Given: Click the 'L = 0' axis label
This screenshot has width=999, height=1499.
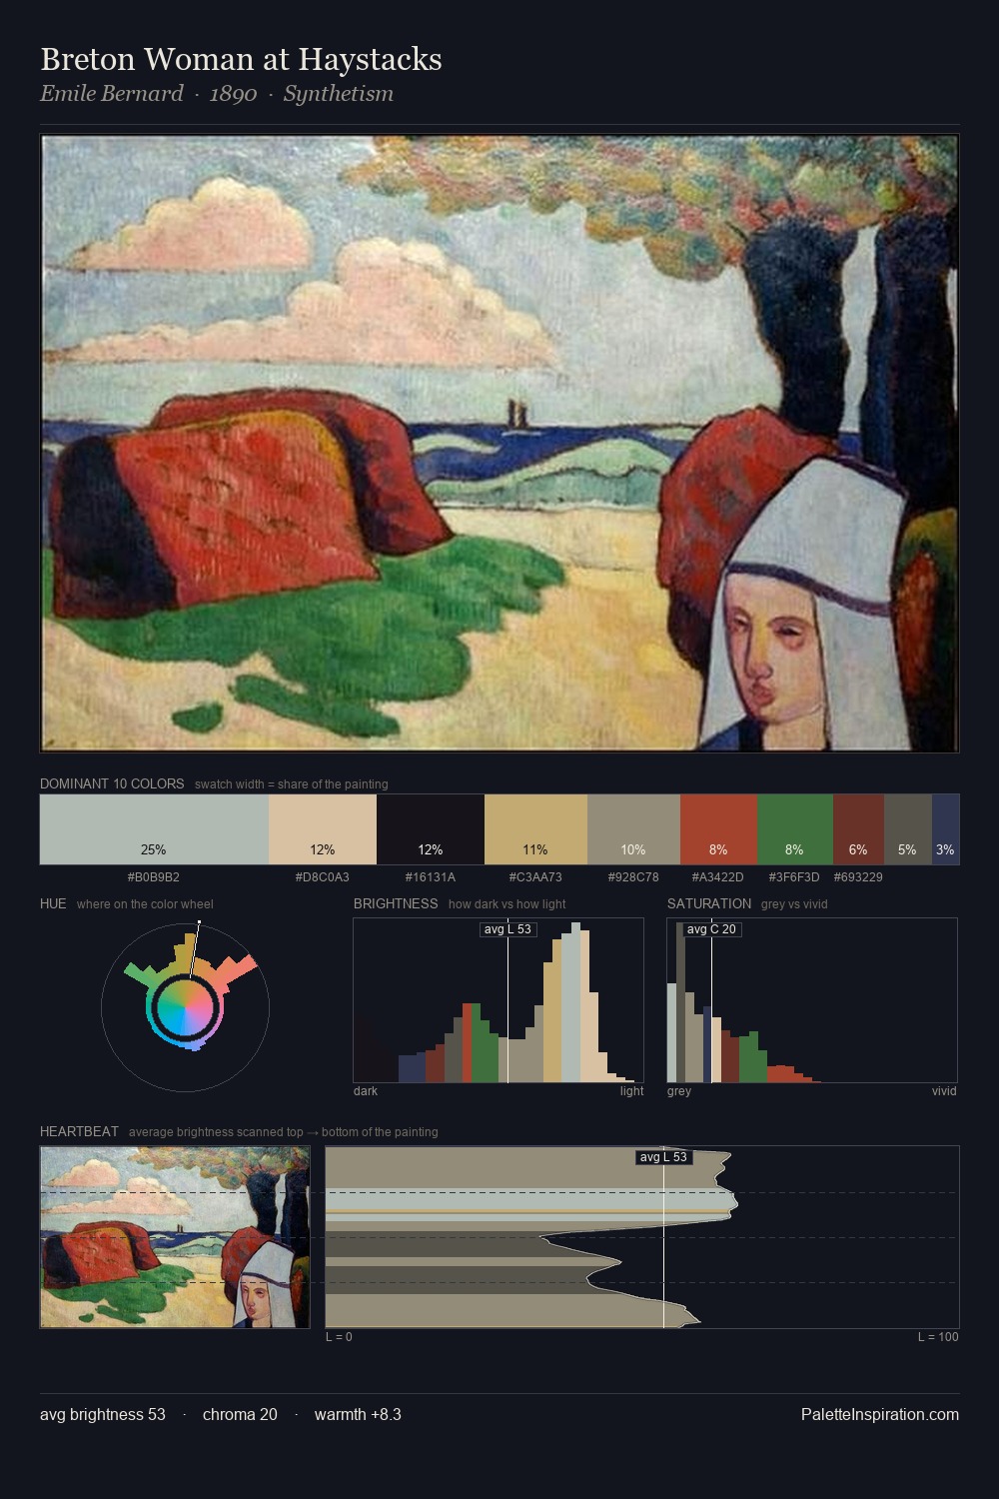Looking at the screenshot, I should point(339,1337).
